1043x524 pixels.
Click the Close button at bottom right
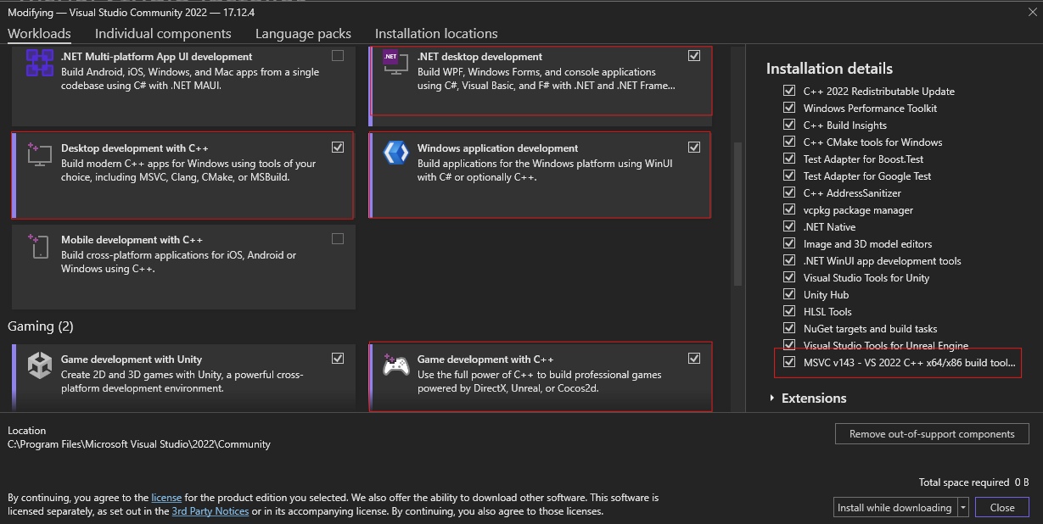point(1002,508)
